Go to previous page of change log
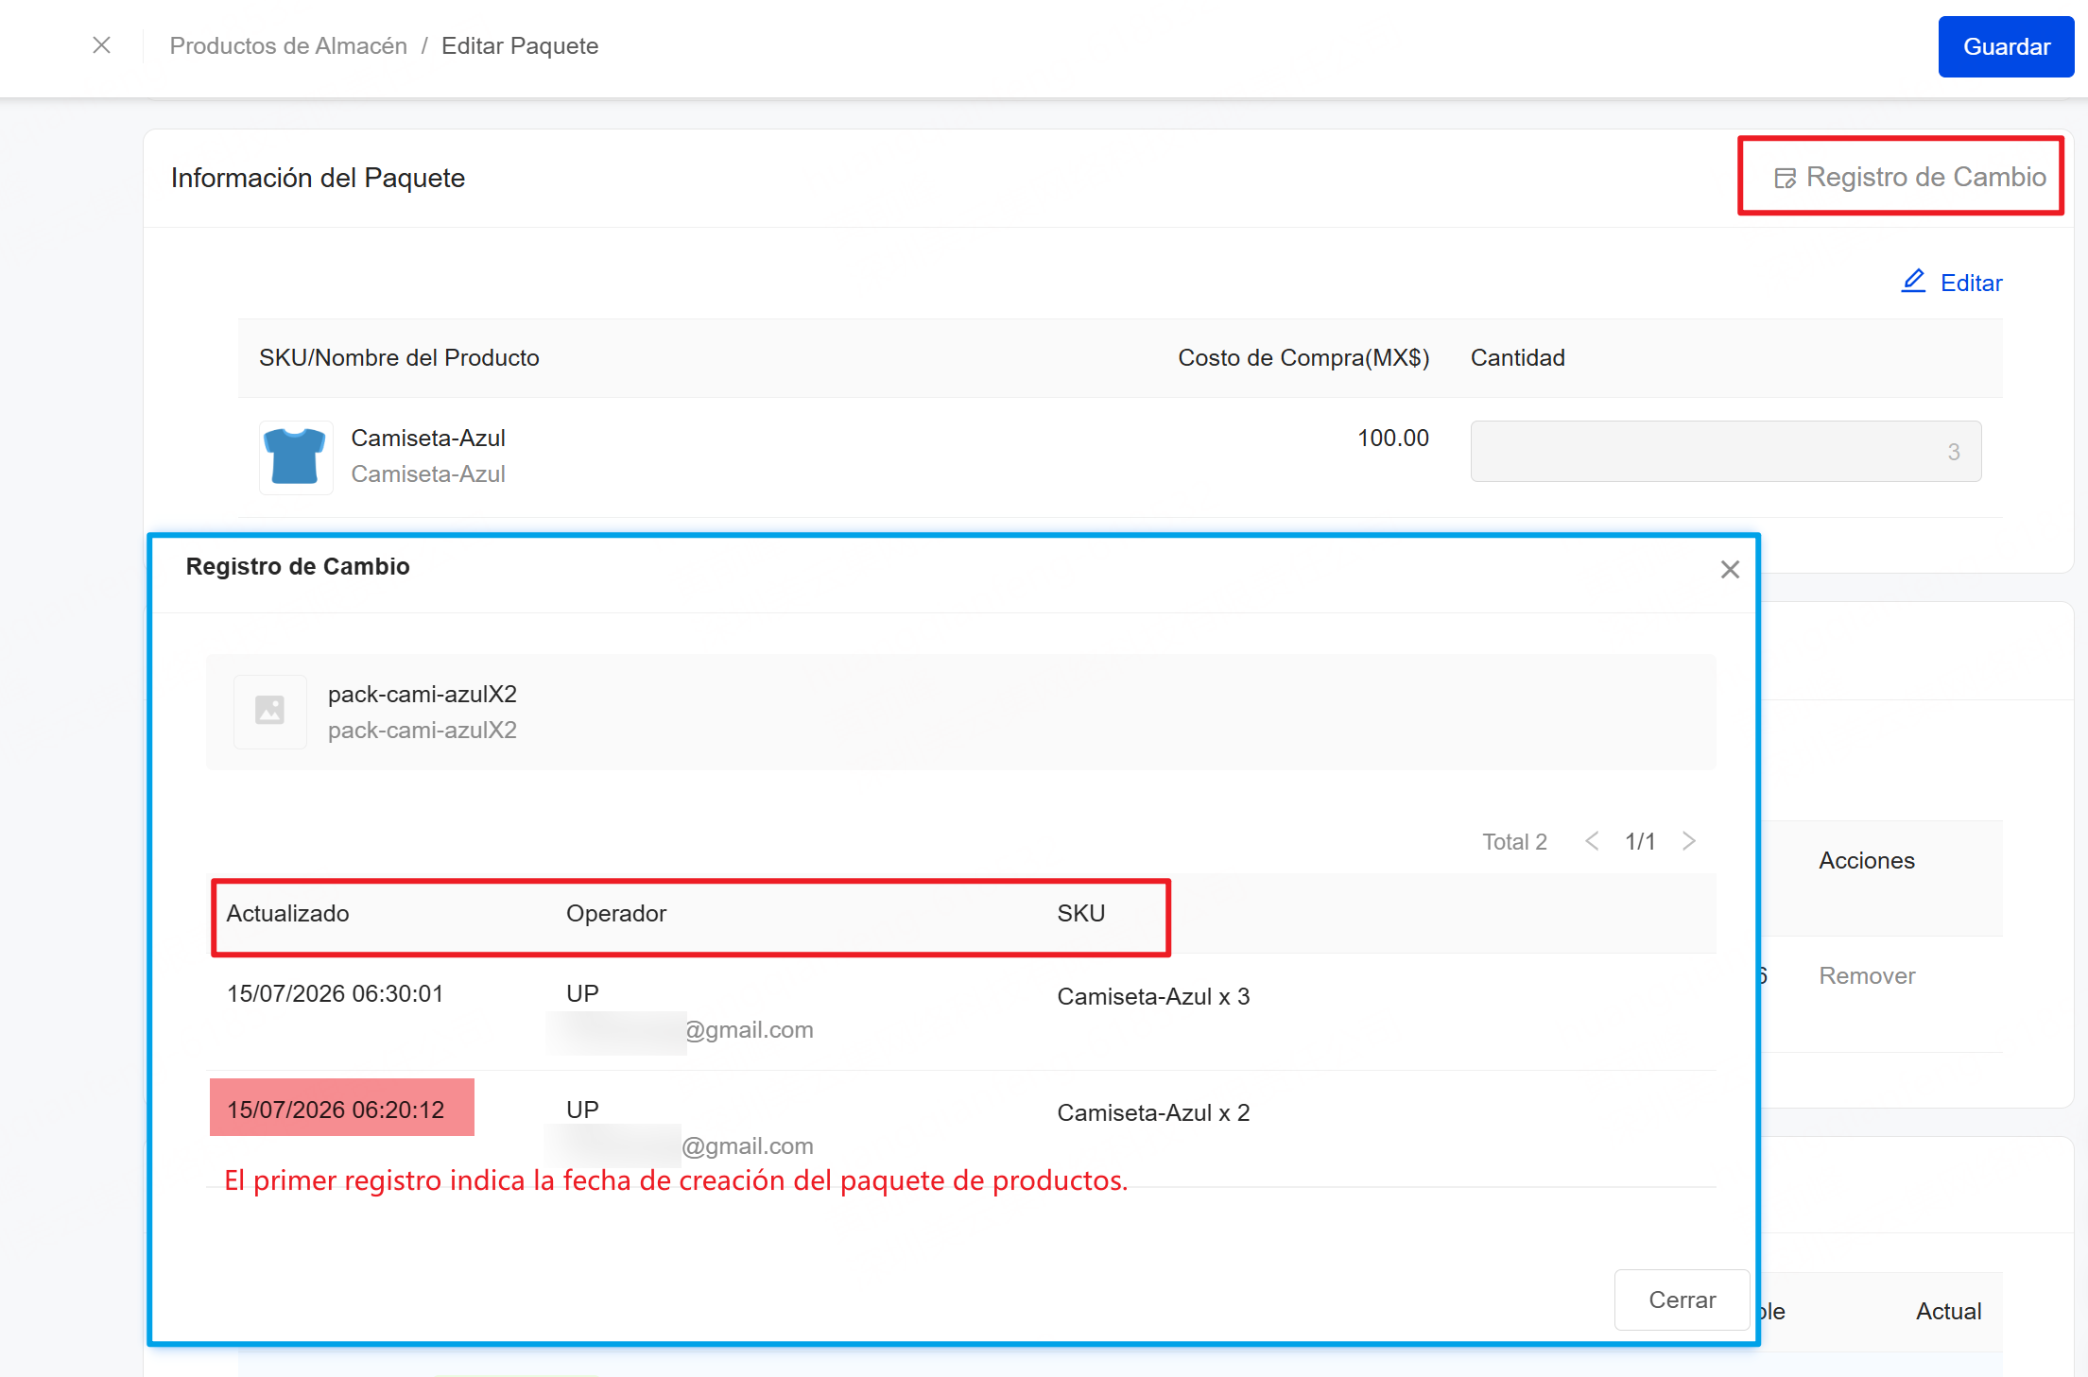This screenshot has height=1377, width=2088. pyautogui.click(x=1592, y=841)
